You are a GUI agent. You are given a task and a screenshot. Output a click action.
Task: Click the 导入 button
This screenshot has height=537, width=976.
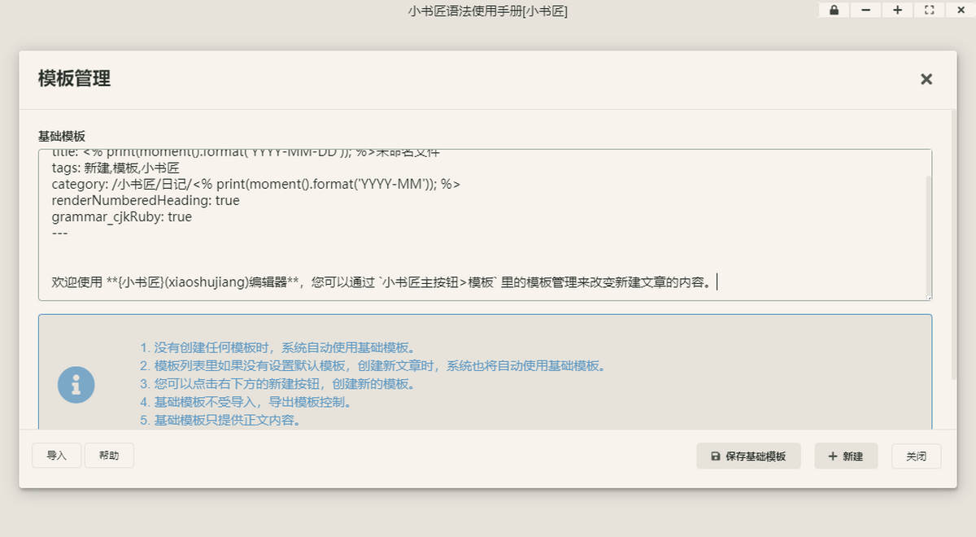pos(57,456)
